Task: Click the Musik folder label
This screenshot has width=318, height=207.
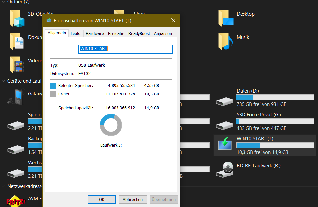Action: (243, 37)
